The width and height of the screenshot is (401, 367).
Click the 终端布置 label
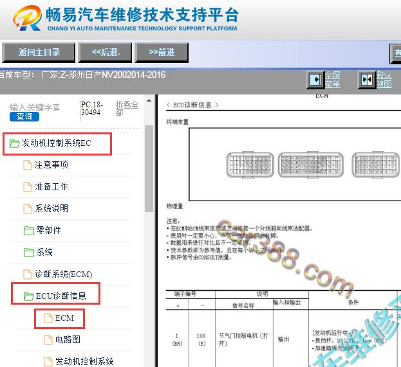pos(177,122)
